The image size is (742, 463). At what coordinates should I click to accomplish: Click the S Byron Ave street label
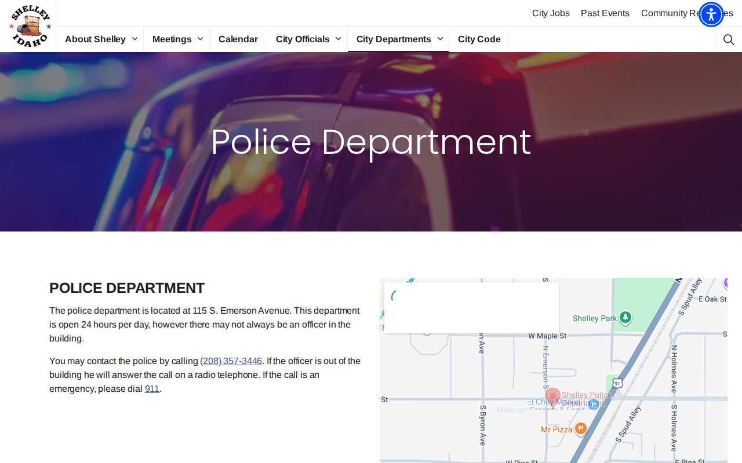tap(483, 425)
